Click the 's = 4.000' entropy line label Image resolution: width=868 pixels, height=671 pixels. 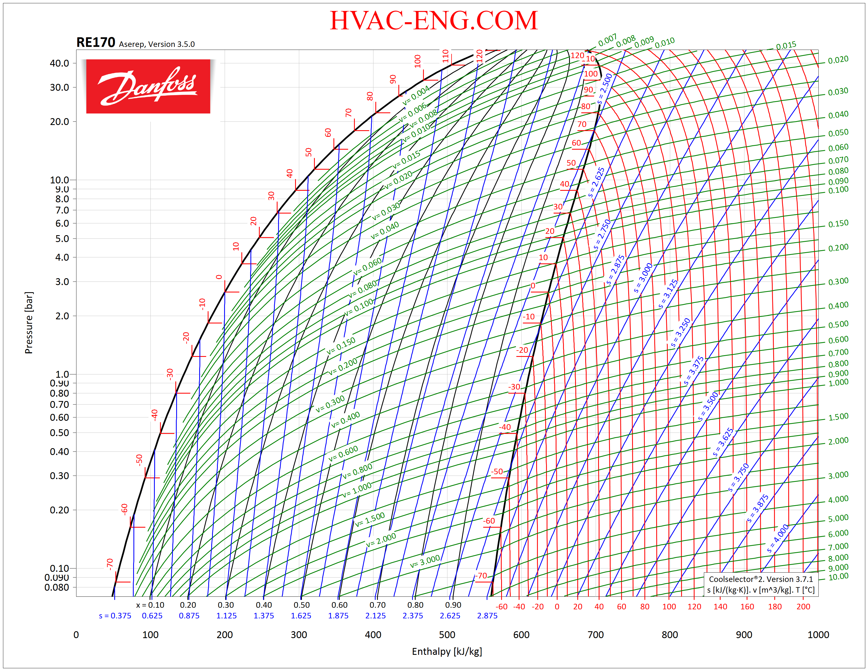[777, 539]
